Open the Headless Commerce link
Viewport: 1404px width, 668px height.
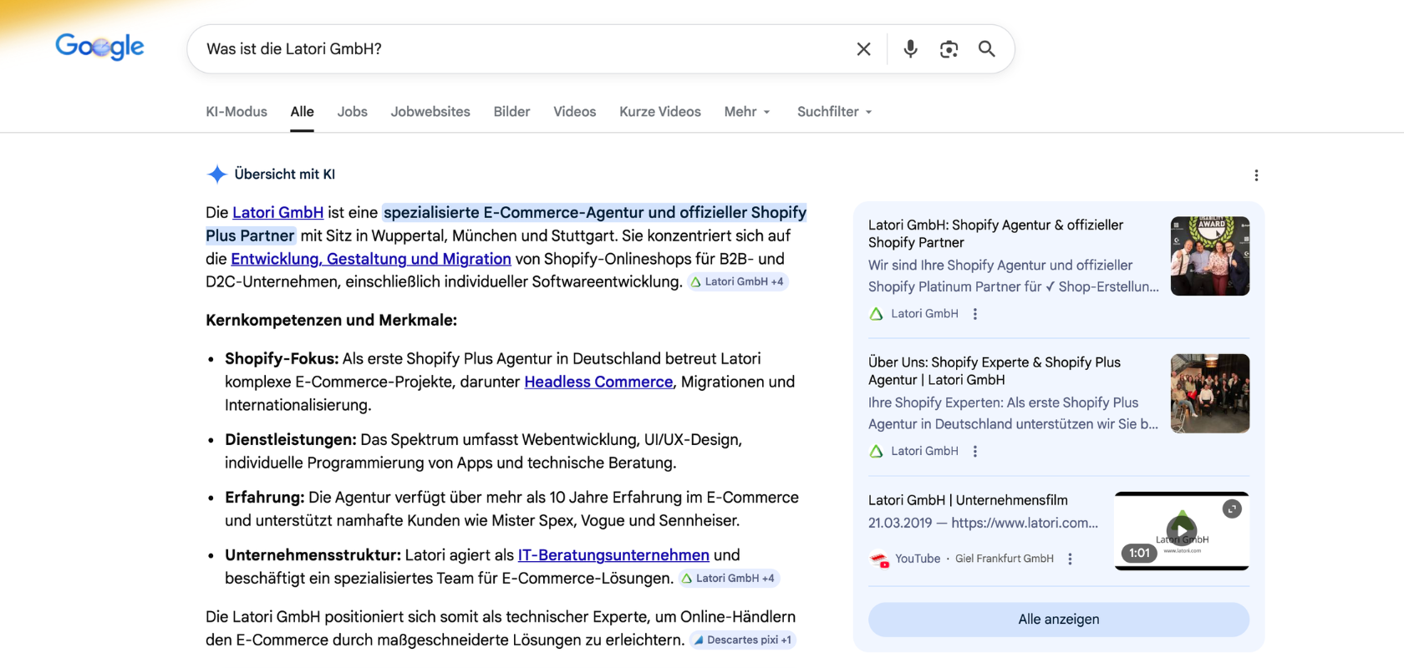pyautogui.click(x=598, y=382)
